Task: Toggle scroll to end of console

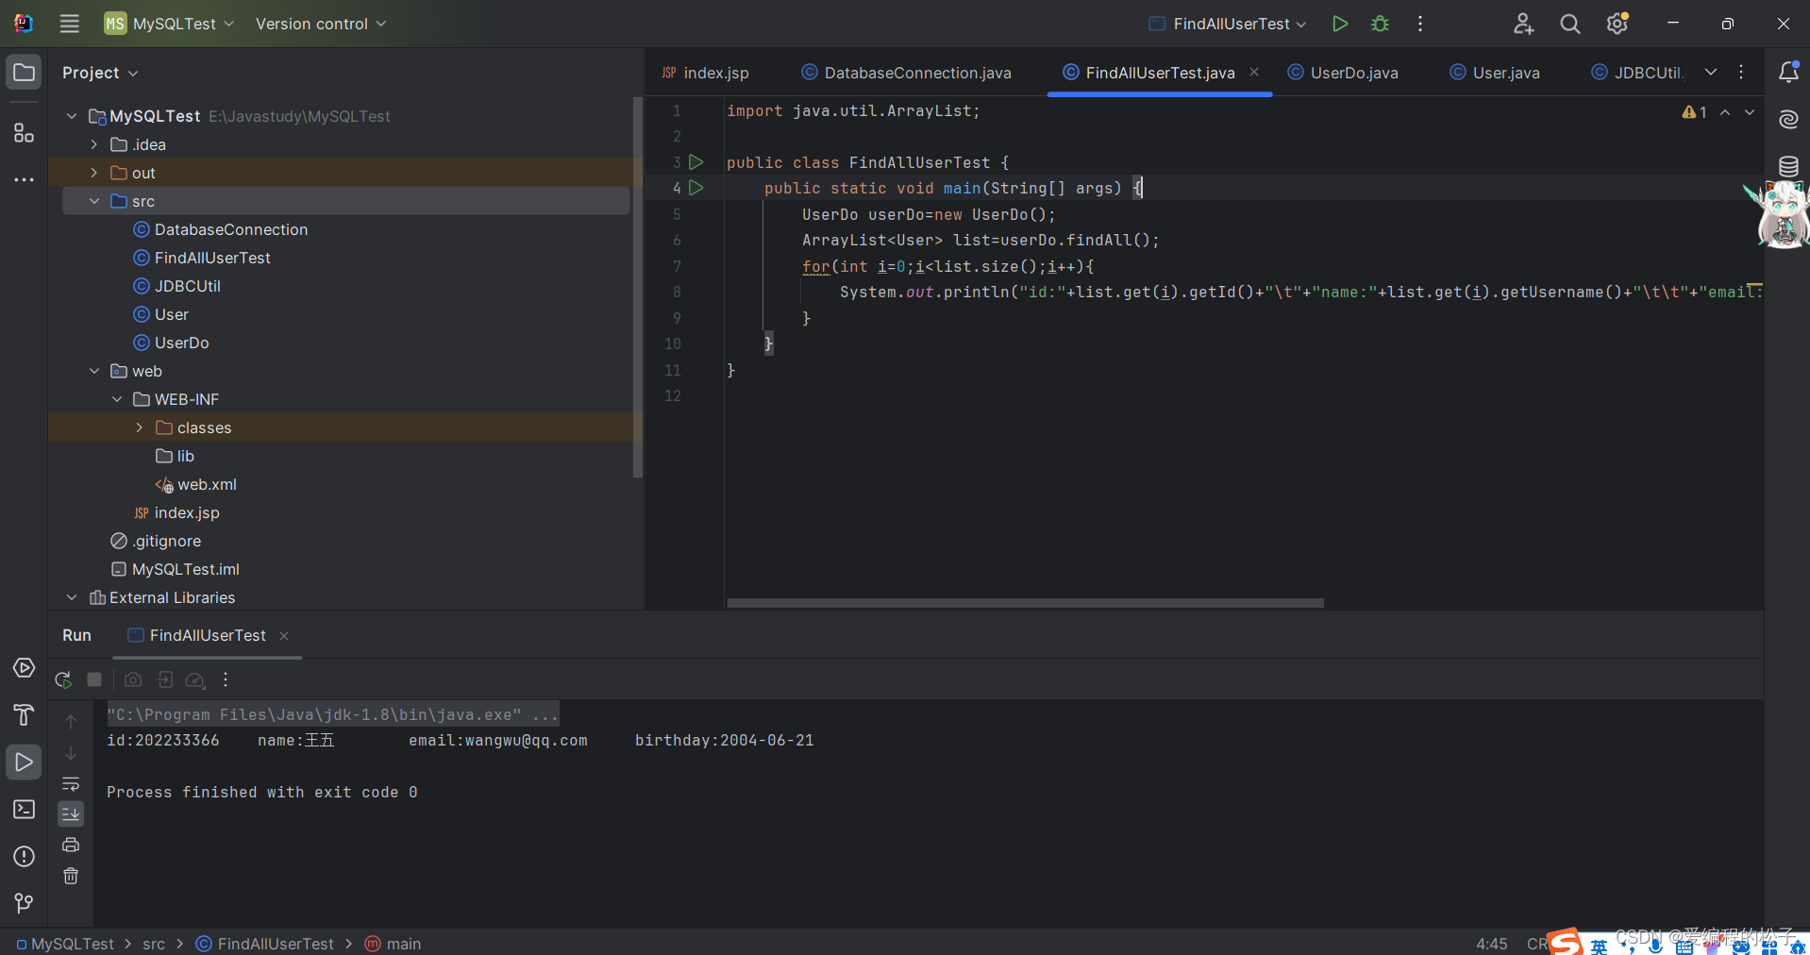Action: pos(71,813)
